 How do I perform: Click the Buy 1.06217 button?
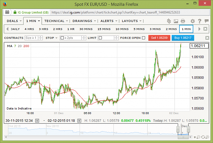[183, 38]
